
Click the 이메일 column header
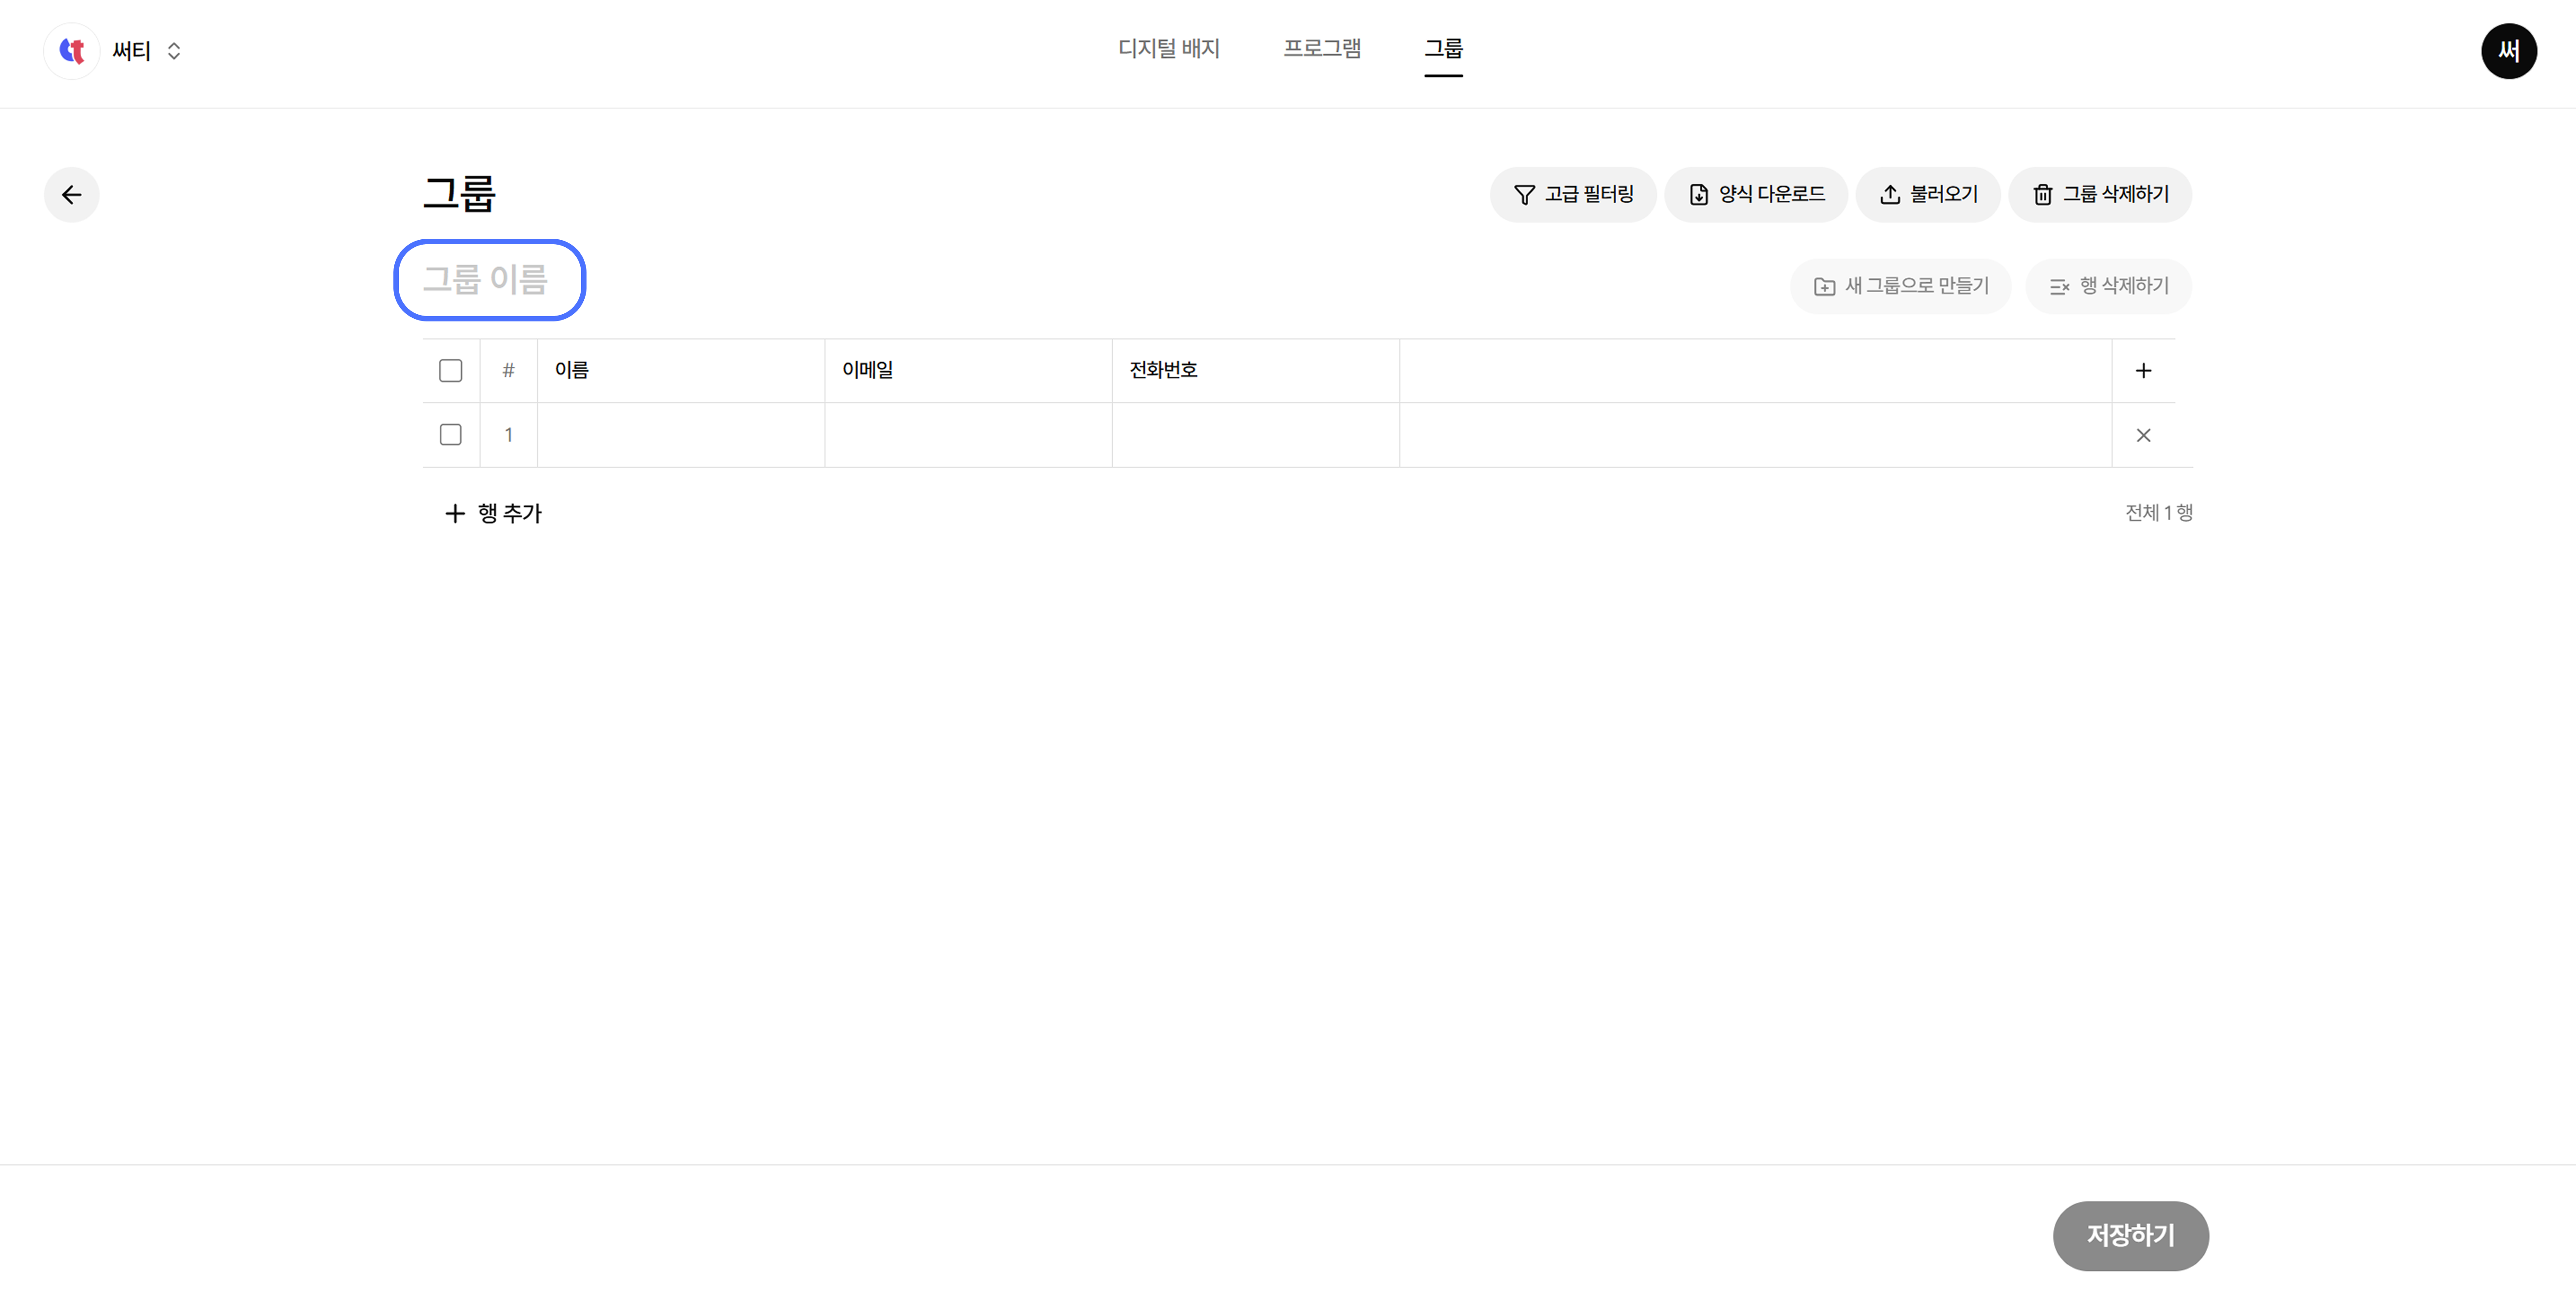click(x=968, y=371)
